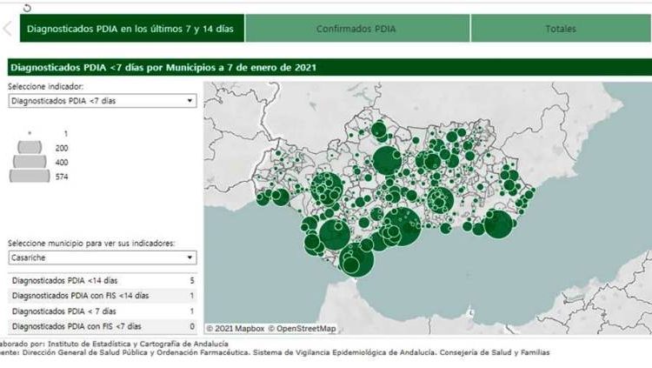Click the left chevron beside the tabs
This screenshot has width=652, height=368.
click(7, 29)
